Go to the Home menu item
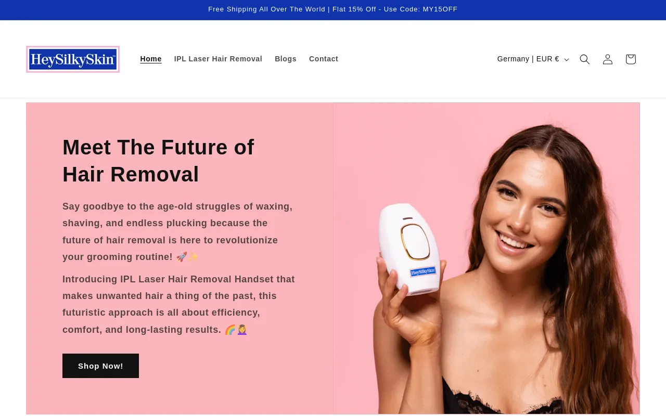Image resolution: width=666 pixels, height=416 pixels. click(151, 59)
